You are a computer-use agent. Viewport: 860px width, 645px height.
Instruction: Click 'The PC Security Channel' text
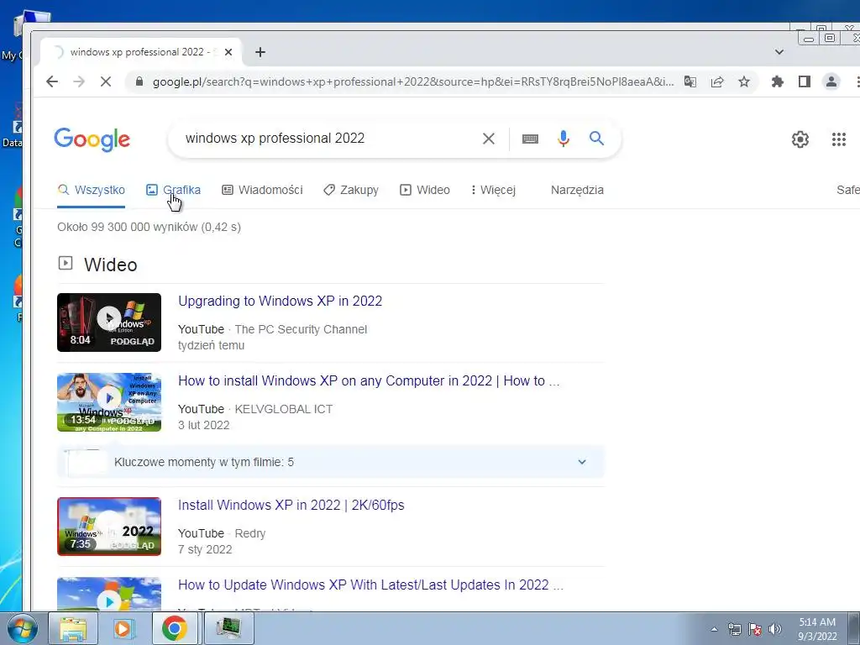301,329
